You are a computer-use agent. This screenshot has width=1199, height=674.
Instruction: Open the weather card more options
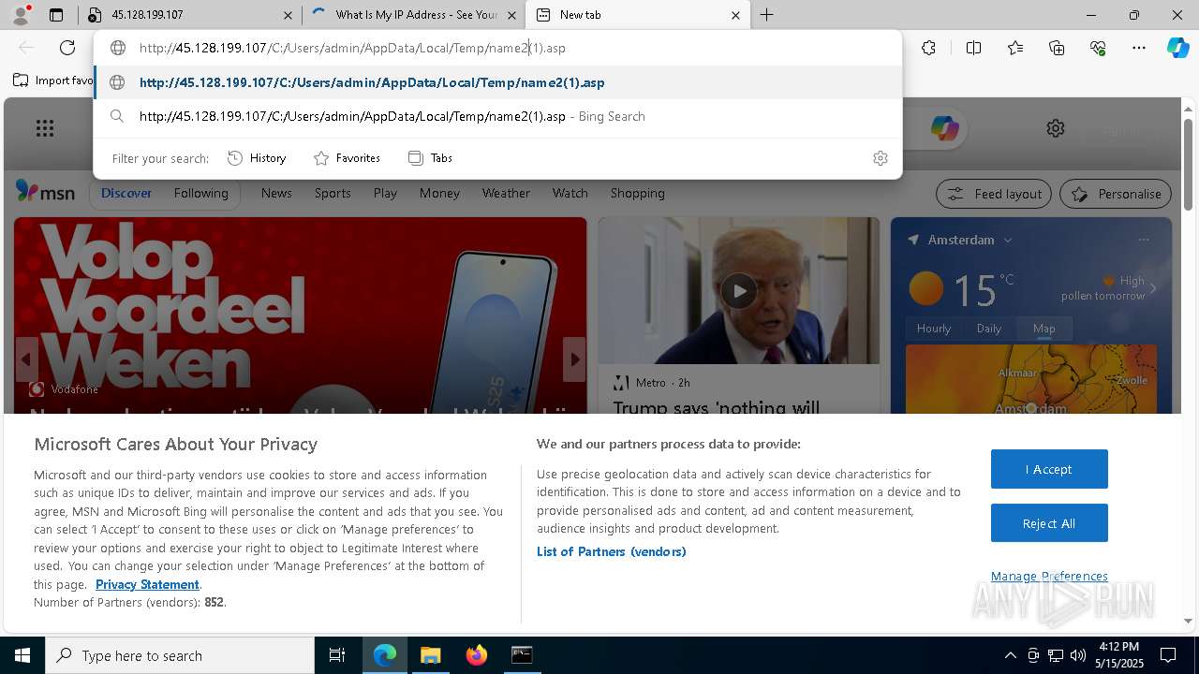point(1144,240)
